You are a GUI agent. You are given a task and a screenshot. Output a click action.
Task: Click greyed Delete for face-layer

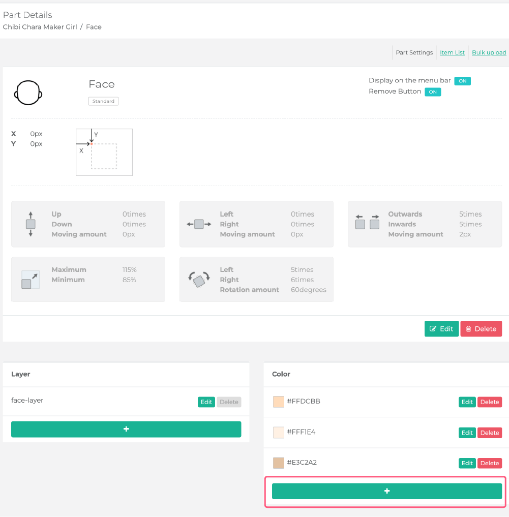click(229, 402)
